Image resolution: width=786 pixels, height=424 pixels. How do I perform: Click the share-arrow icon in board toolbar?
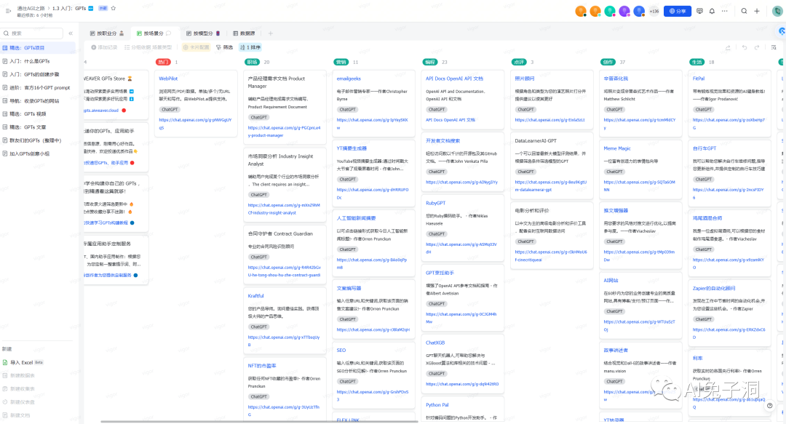(728, 47)
